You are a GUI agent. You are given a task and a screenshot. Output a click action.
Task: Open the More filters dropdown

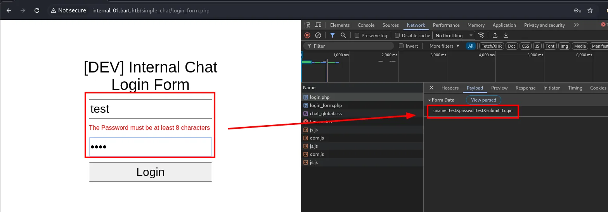(444, 46)
